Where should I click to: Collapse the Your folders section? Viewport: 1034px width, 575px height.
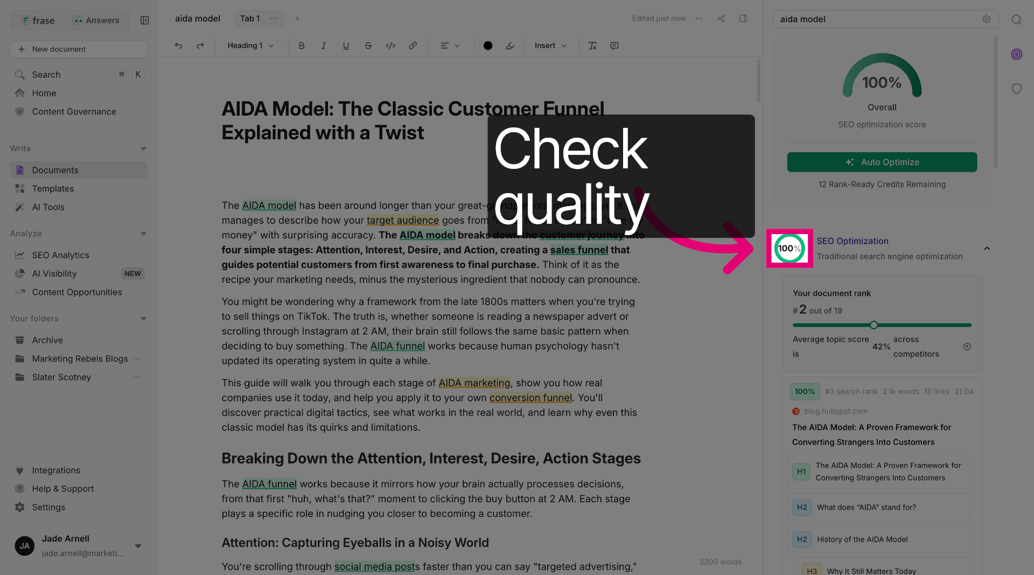click(144, 318)
